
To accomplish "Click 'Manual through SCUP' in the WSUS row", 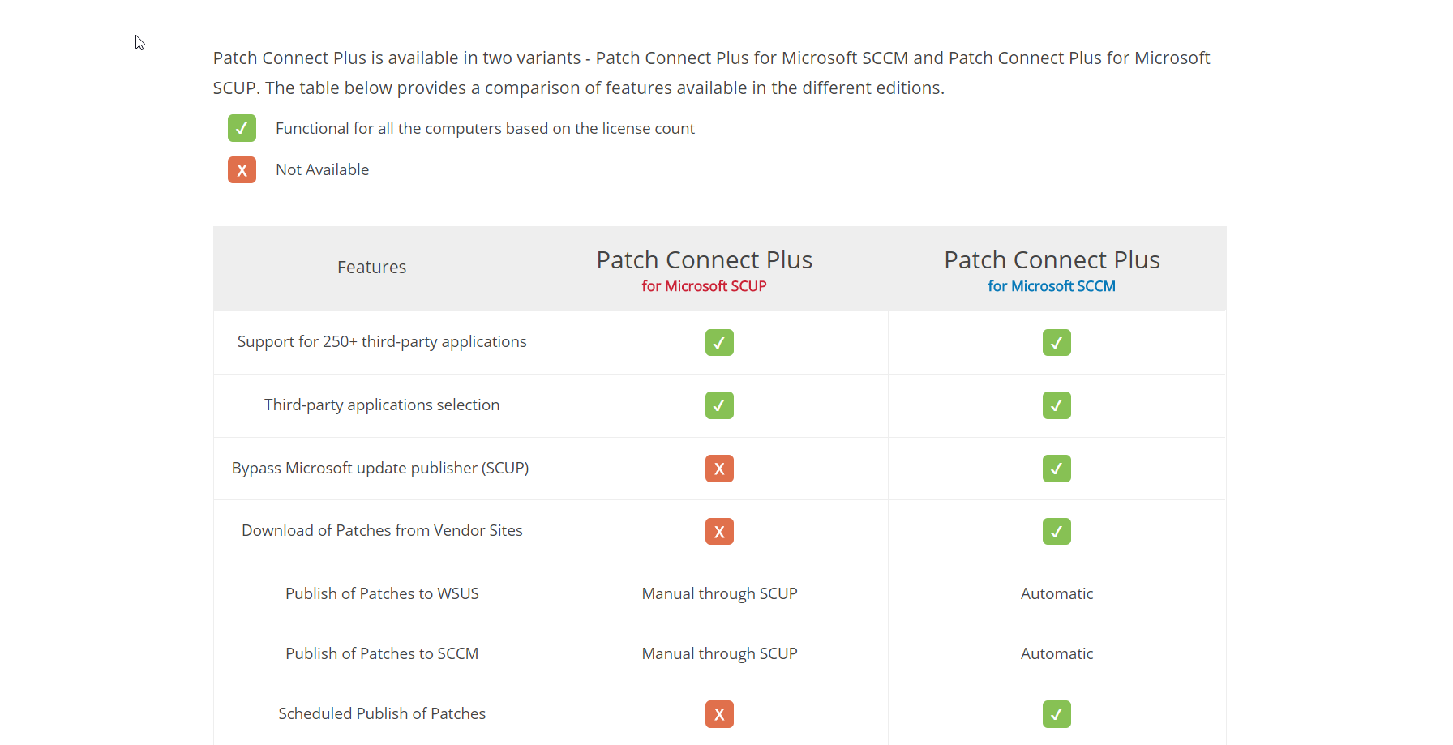I will pos(719,593).
